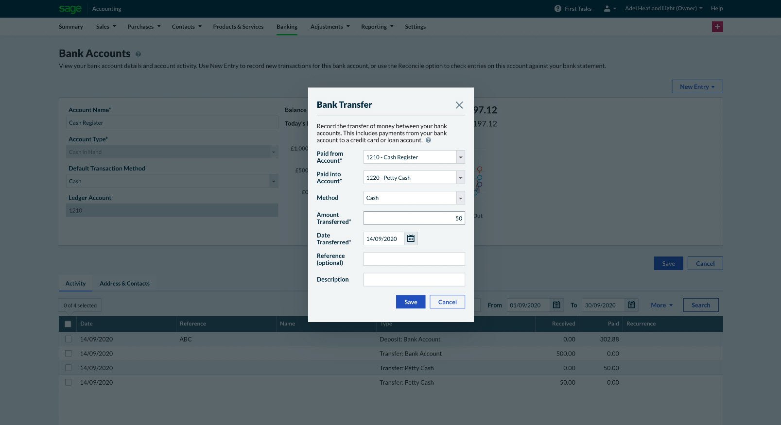Select the checkbox for the ABC deposit row
Screen dimensions: 781x425
point(68,339)
